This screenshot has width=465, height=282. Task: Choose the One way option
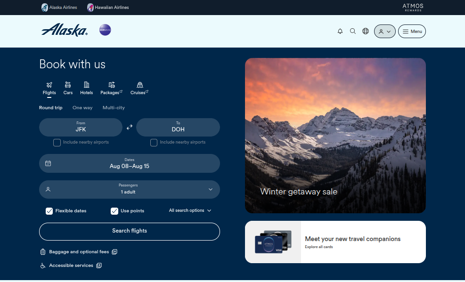click(x=82, y=108)
